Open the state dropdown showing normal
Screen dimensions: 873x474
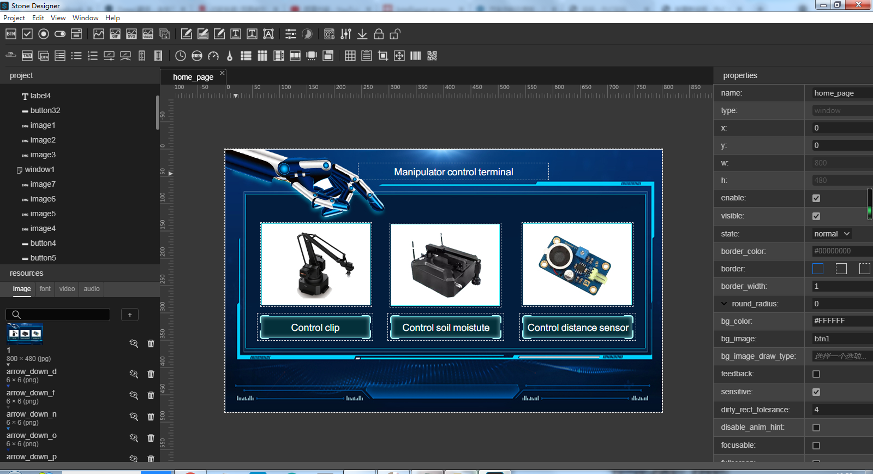pos(832,234)
